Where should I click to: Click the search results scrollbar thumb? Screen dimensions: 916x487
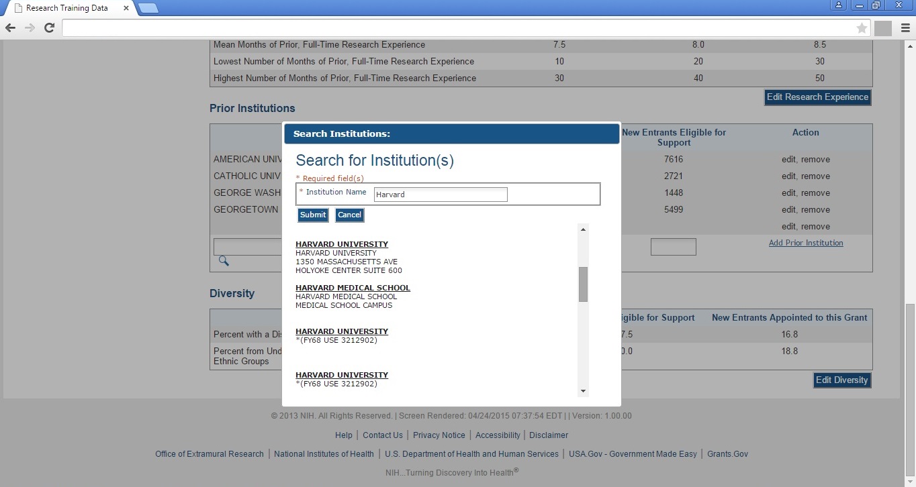pos(583,284)
